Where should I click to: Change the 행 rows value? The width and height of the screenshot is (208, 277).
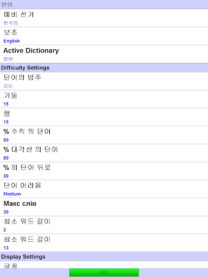(x=104, y=117)
